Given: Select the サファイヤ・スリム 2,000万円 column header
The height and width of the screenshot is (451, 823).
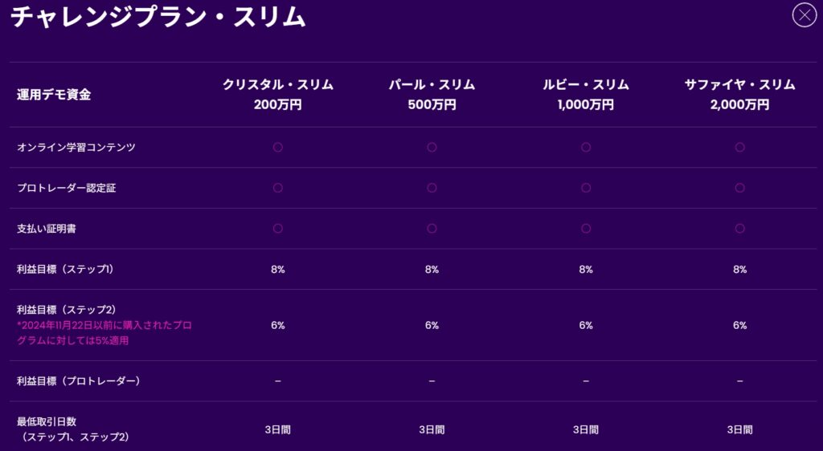Looking at the screenshot, I should [x=739, y=95].
